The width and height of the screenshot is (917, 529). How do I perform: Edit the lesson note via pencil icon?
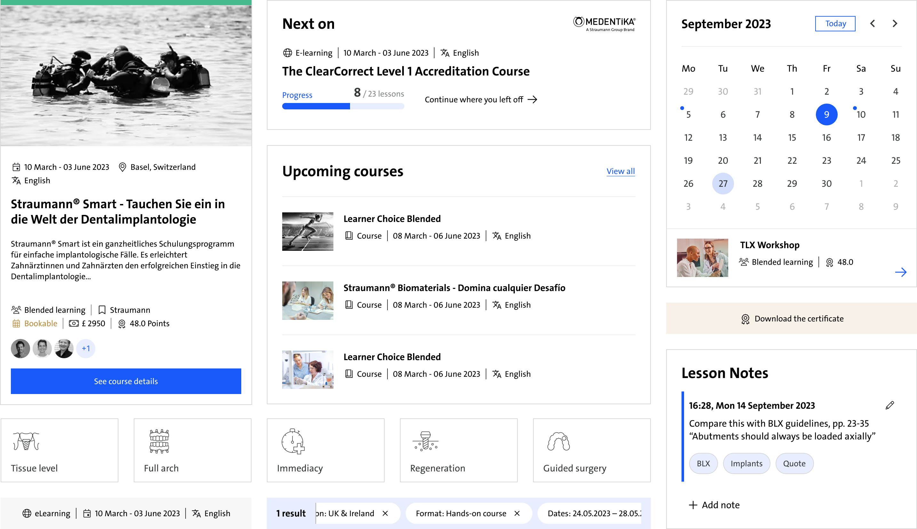(x=889, y=405)
